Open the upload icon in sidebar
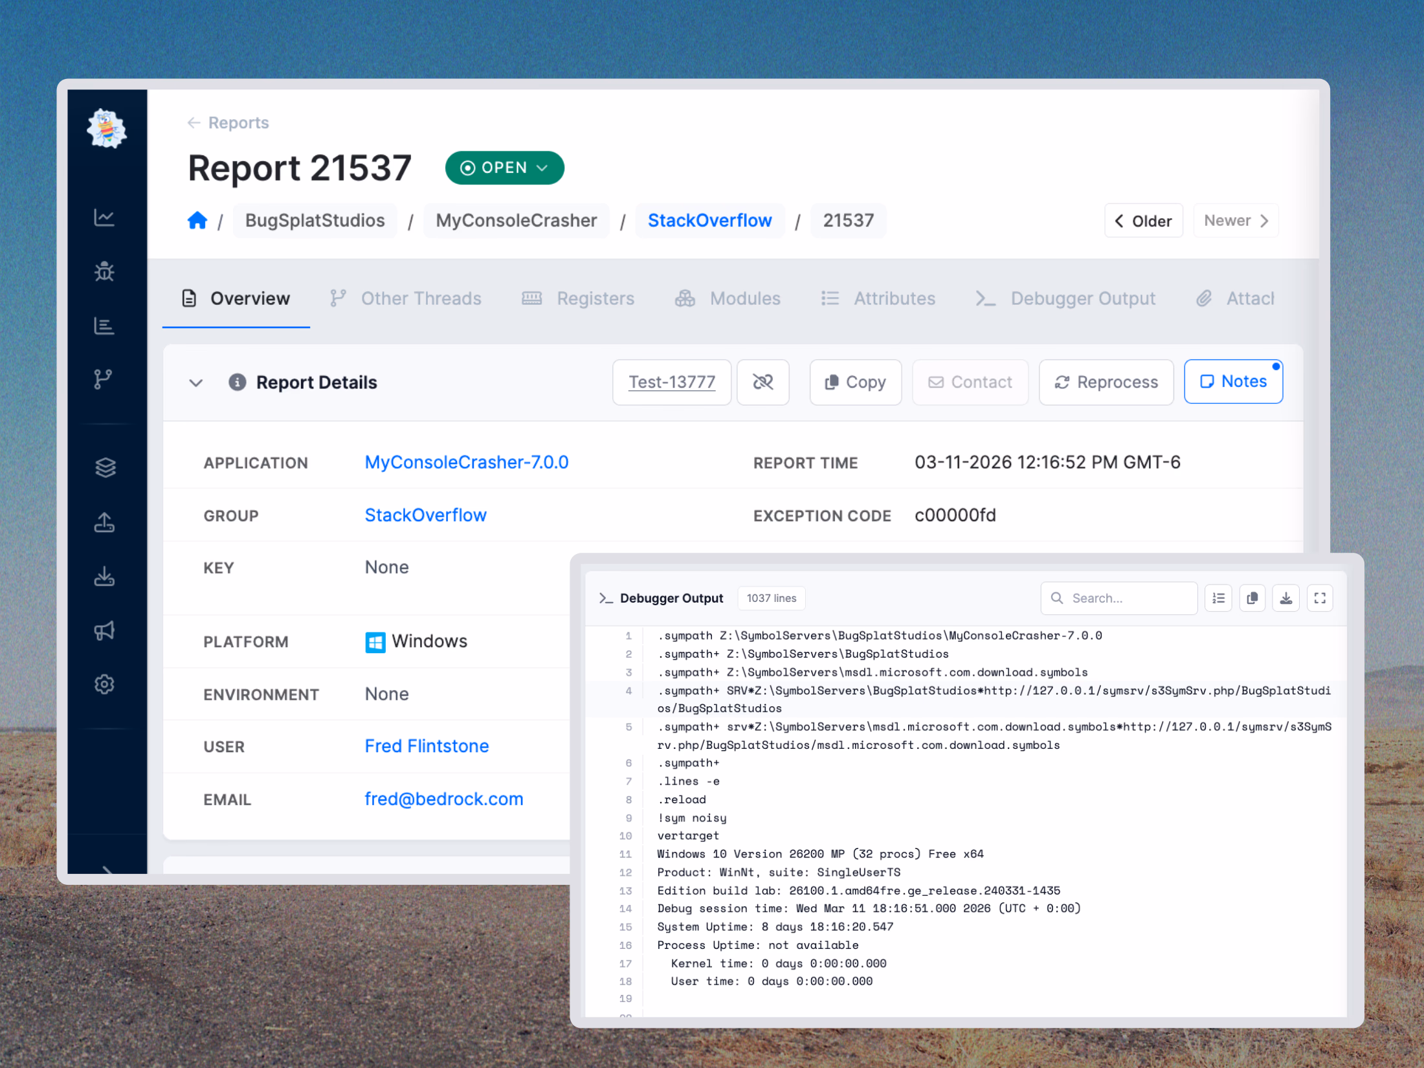Screen dimensions: 1424x1068 point(104,522)
